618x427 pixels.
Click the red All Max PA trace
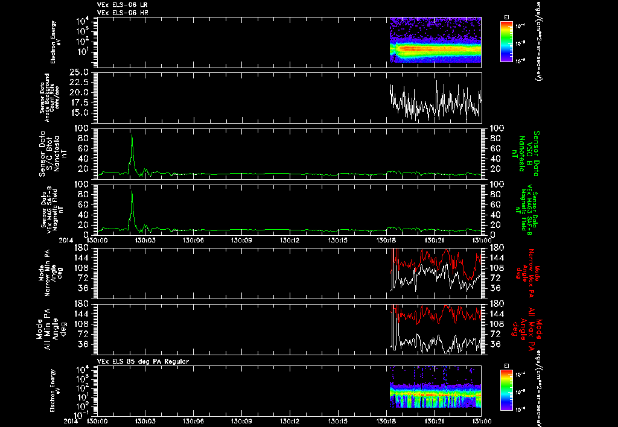click(436, 314)
